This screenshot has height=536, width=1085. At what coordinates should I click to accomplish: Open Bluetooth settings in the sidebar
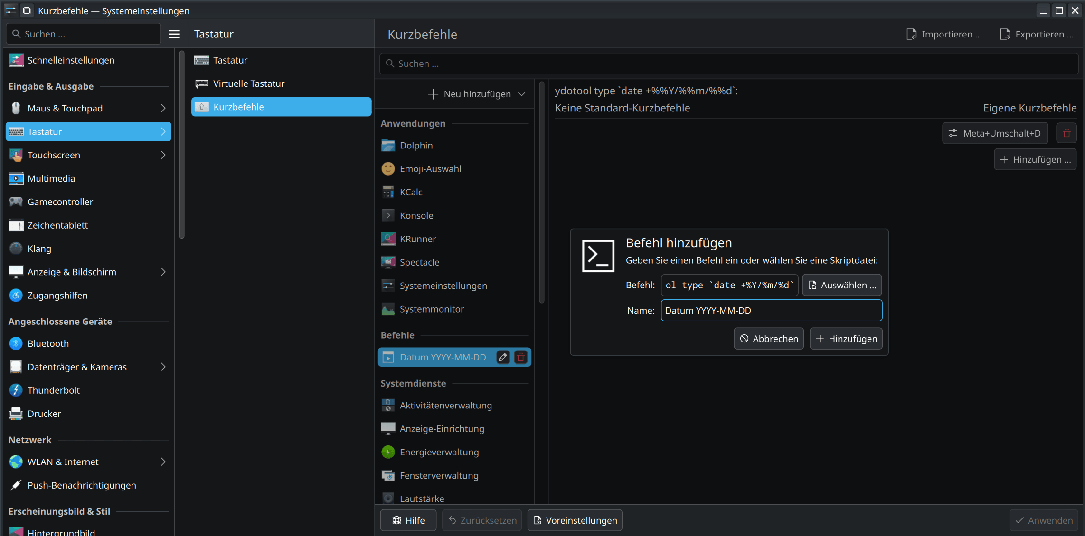48,343
